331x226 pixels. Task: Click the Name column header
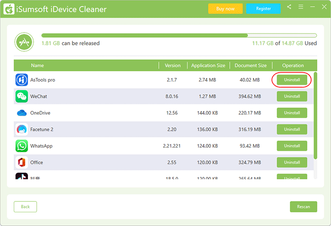tap(37, 66)
